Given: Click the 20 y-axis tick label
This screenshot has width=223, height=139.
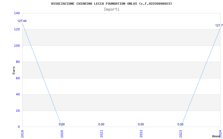Looking at the screenshot, I should (18, 111).
